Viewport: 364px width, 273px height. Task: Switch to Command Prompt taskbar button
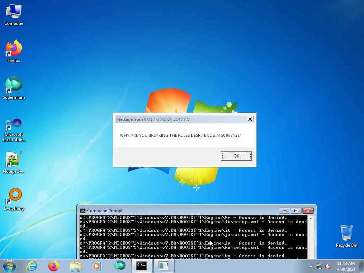coord(141,266)
